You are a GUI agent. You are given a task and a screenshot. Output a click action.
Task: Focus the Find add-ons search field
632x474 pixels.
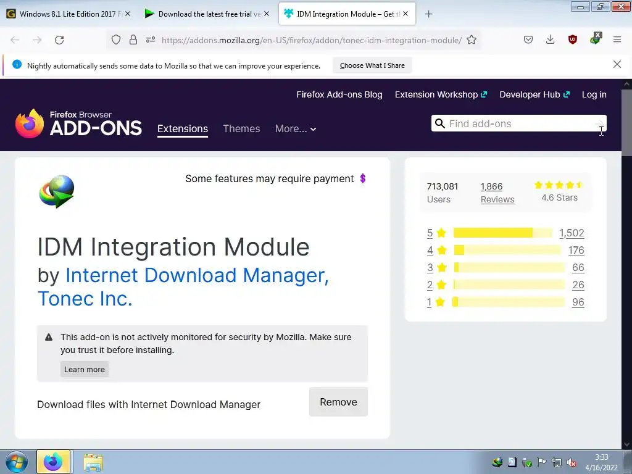(518, 123)
